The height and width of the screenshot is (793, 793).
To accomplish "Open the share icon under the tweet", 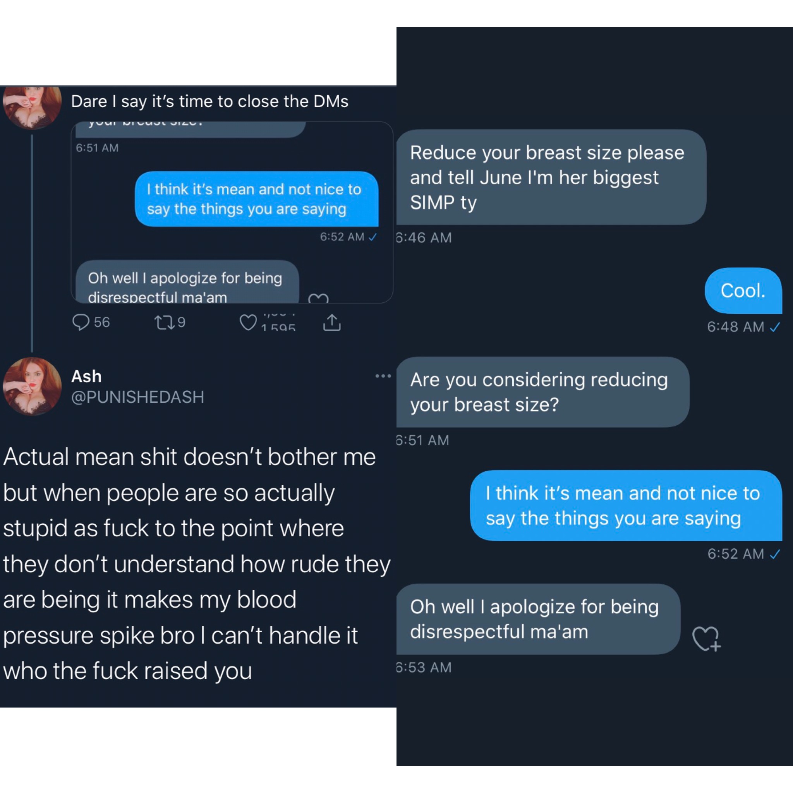I will pyautogui.click(x=332, y=323).
